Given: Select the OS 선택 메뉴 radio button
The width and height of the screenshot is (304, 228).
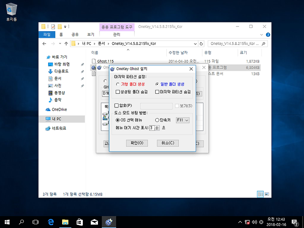Looking at the screenshot, I should [x=117, y=120].
